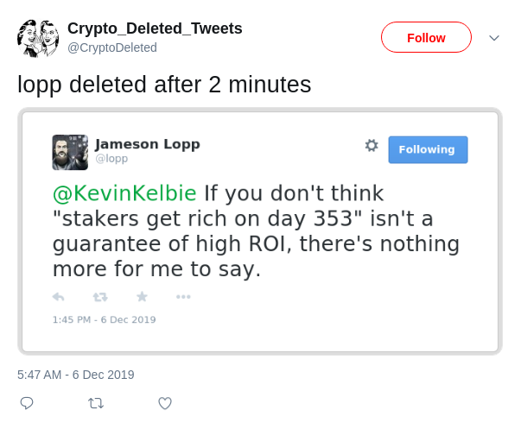This screenshot has width=521, height=429.
Task: Follow the Crypto_Deleted_Tweets account
Action: pyautogui.click(x=426, y=37)
